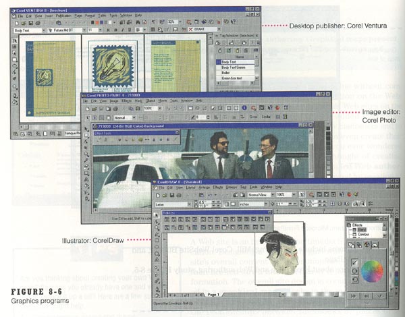Image resolution: width=405 pixels, height=317 pixels.
Task: Click the Print icon in Ventura toolbar
Action: pos(38,23)
